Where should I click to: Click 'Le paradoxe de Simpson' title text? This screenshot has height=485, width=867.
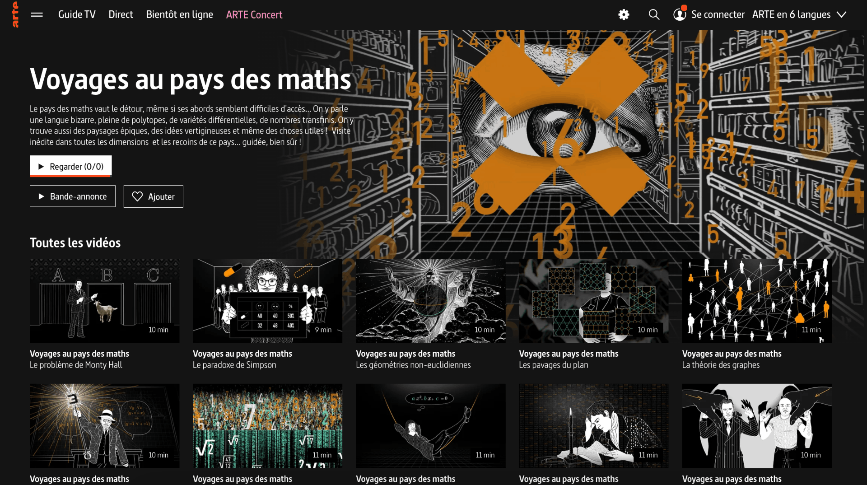(x=234, y=365)
